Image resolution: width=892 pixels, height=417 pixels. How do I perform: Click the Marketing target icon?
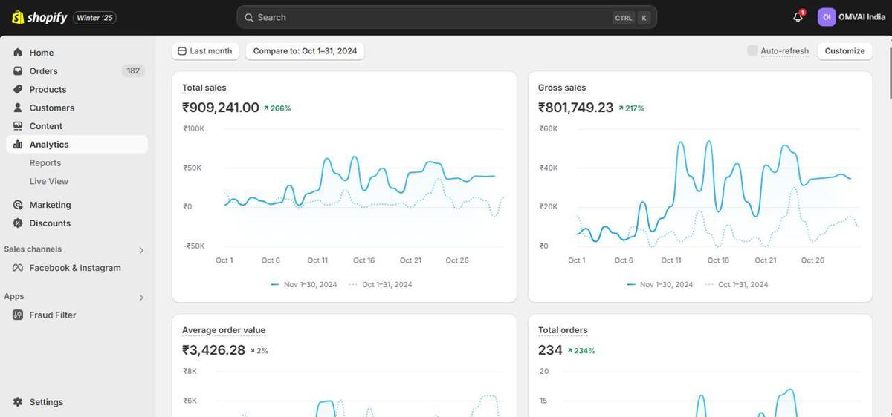pyautogui.click(x=18, y=205)
